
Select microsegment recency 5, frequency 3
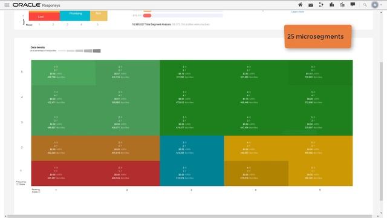(x=320, y=123)
